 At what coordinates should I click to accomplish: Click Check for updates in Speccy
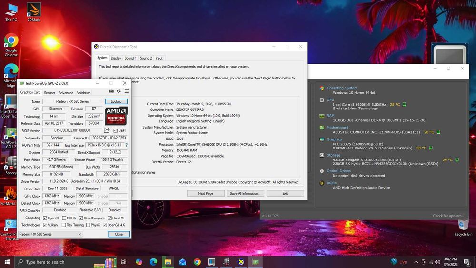(x=448, y=216)
